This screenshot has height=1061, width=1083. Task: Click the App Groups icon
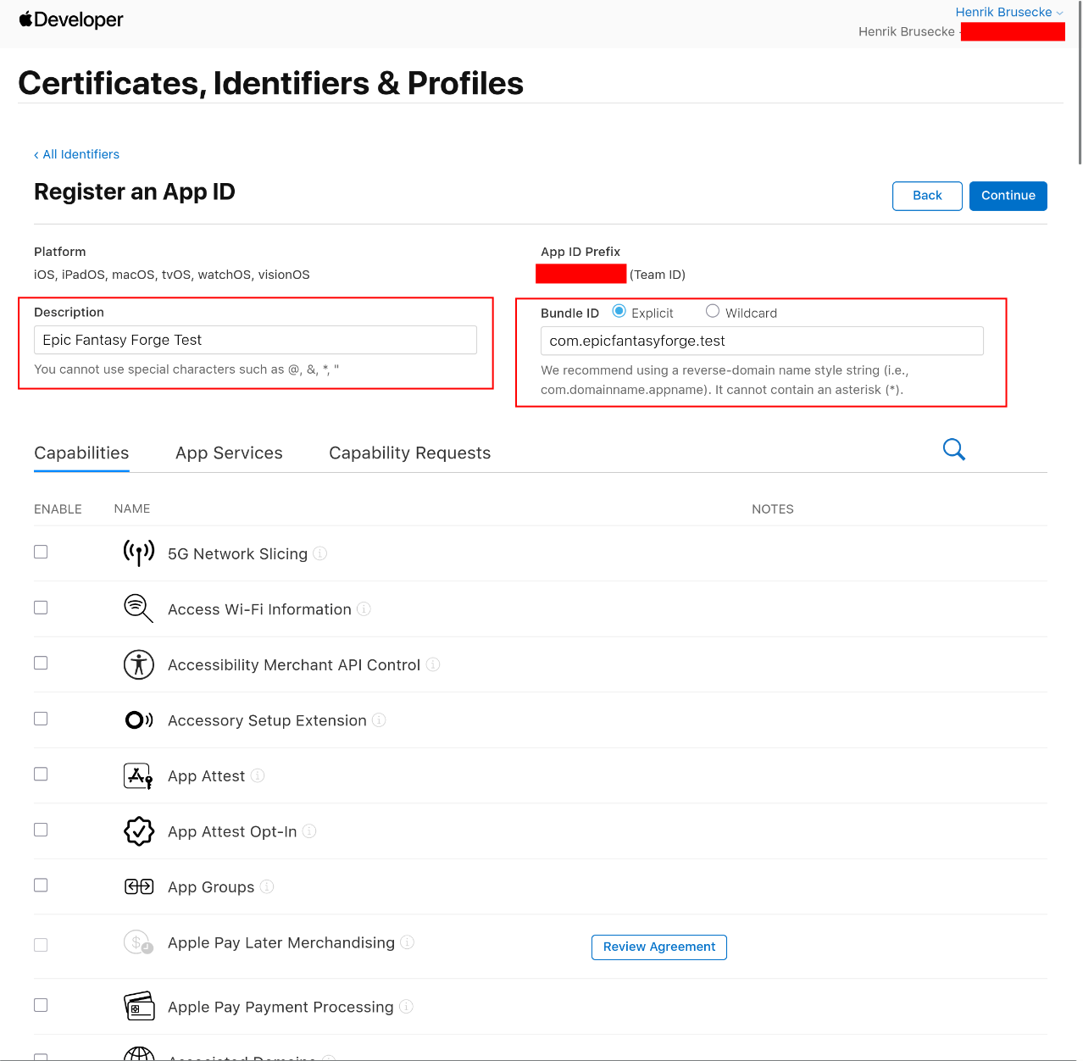point(139,886)
